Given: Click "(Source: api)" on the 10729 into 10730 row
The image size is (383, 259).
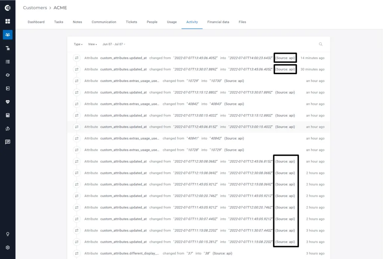Looking at the screenshot, I should pyautogui.click(x=234, y=81).
